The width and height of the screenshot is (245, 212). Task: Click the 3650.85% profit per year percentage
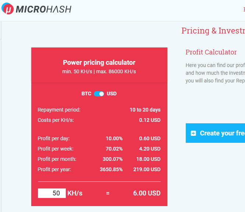pyautogui.click(x=111, y=169)
